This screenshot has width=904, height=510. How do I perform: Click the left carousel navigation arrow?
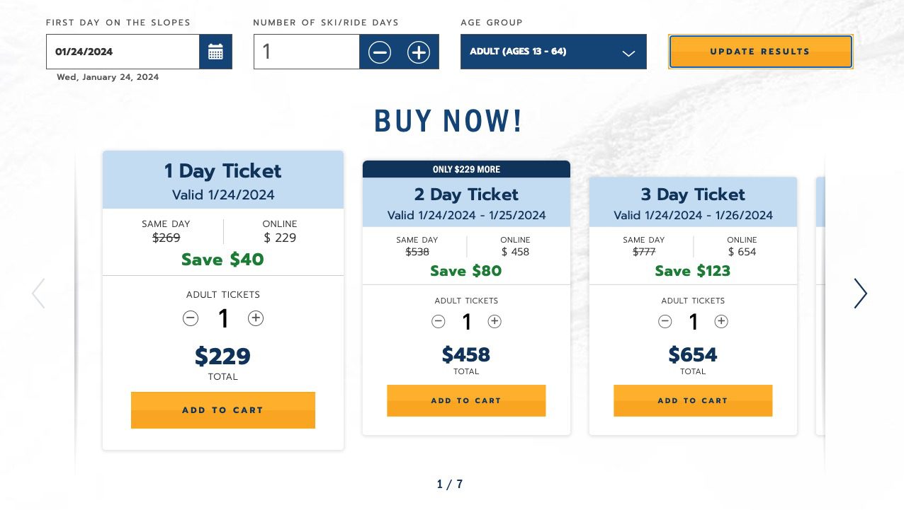[39, 294]
